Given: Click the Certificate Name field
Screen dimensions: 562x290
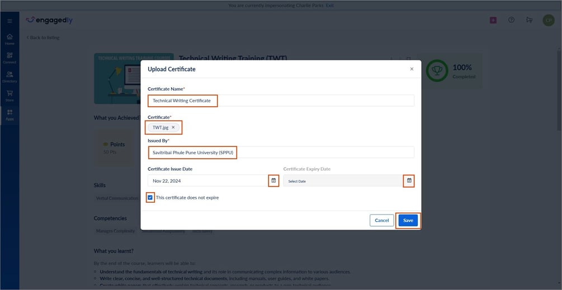Looking at the screenshot, I should click(x=281, y=101).
